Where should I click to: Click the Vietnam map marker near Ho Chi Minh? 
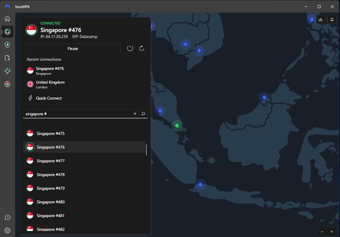pyautogui.click(x=199, y=50)
